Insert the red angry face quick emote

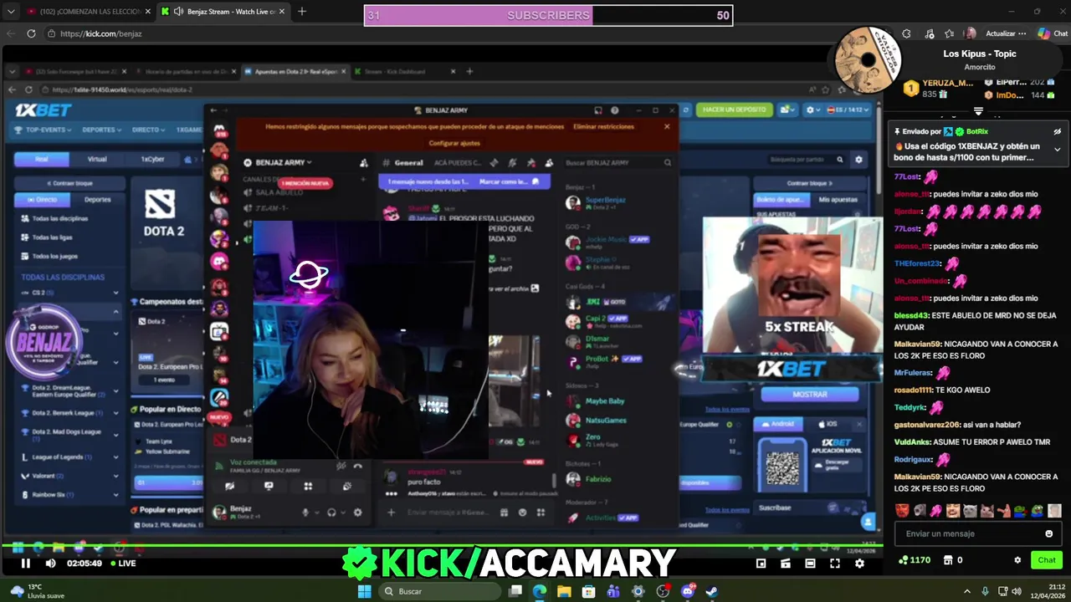tap(902, 510)
